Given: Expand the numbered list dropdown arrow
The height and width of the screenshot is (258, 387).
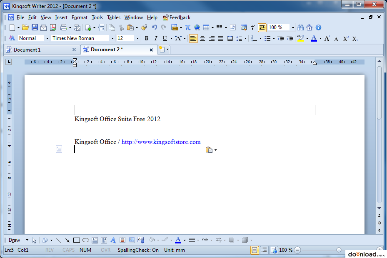Looking at the screenshot, I should pyautogui.click(x=260, y=38).
